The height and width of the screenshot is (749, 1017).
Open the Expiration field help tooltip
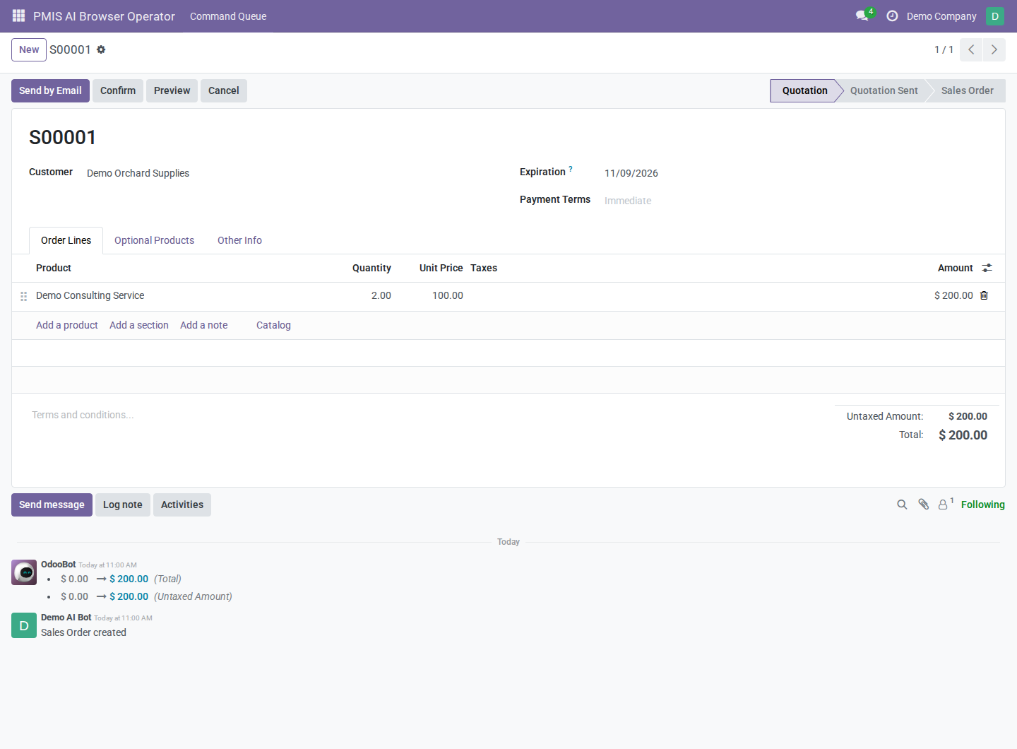[571, 169]
